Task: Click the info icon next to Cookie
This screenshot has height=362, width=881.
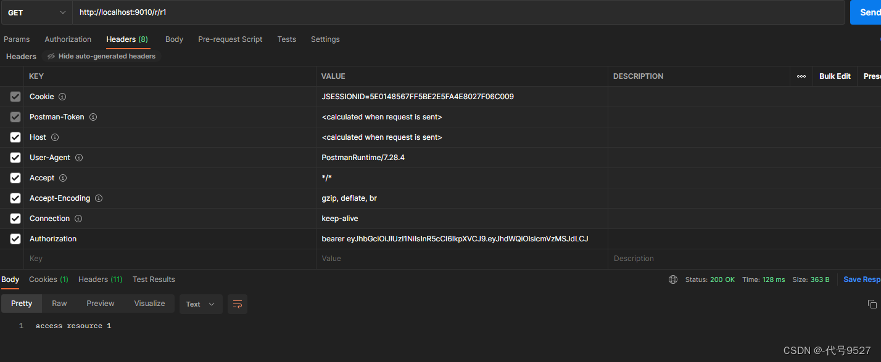Action: (x=62, y=97)
